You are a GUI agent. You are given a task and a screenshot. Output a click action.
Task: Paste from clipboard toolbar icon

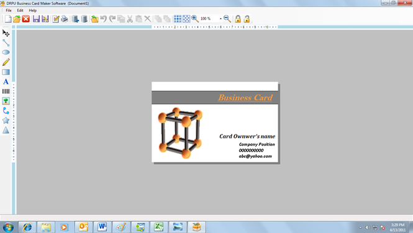(139, 19)
